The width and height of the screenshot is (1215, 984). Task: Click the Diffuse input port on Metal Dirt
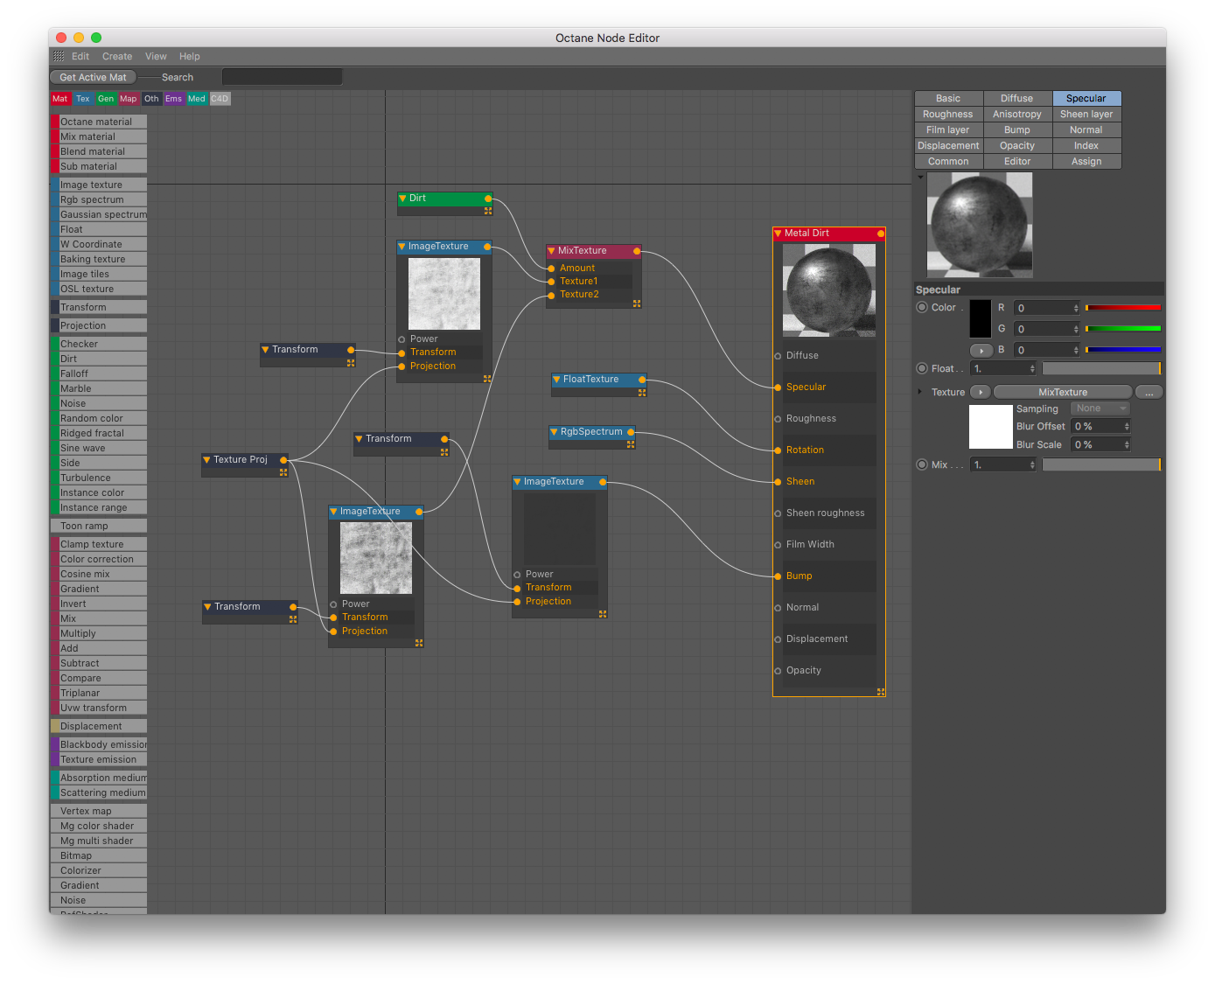coord(778,356)
